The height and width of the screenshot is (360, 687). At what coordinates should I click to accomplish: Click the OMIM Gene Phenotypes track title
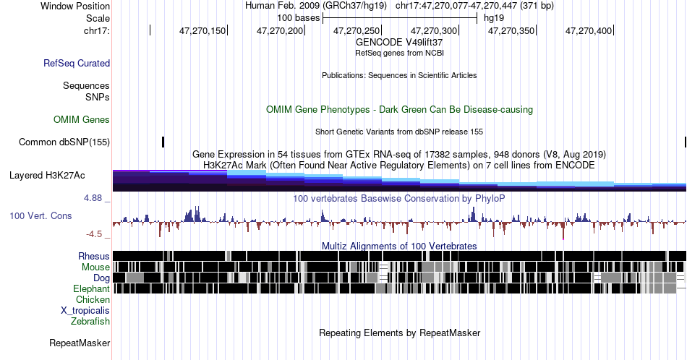[x=399, y=109]
